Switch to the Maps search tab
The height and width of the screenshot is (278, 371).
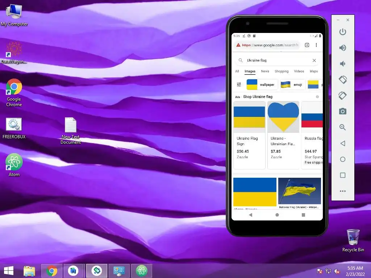[x=314, y=71]
